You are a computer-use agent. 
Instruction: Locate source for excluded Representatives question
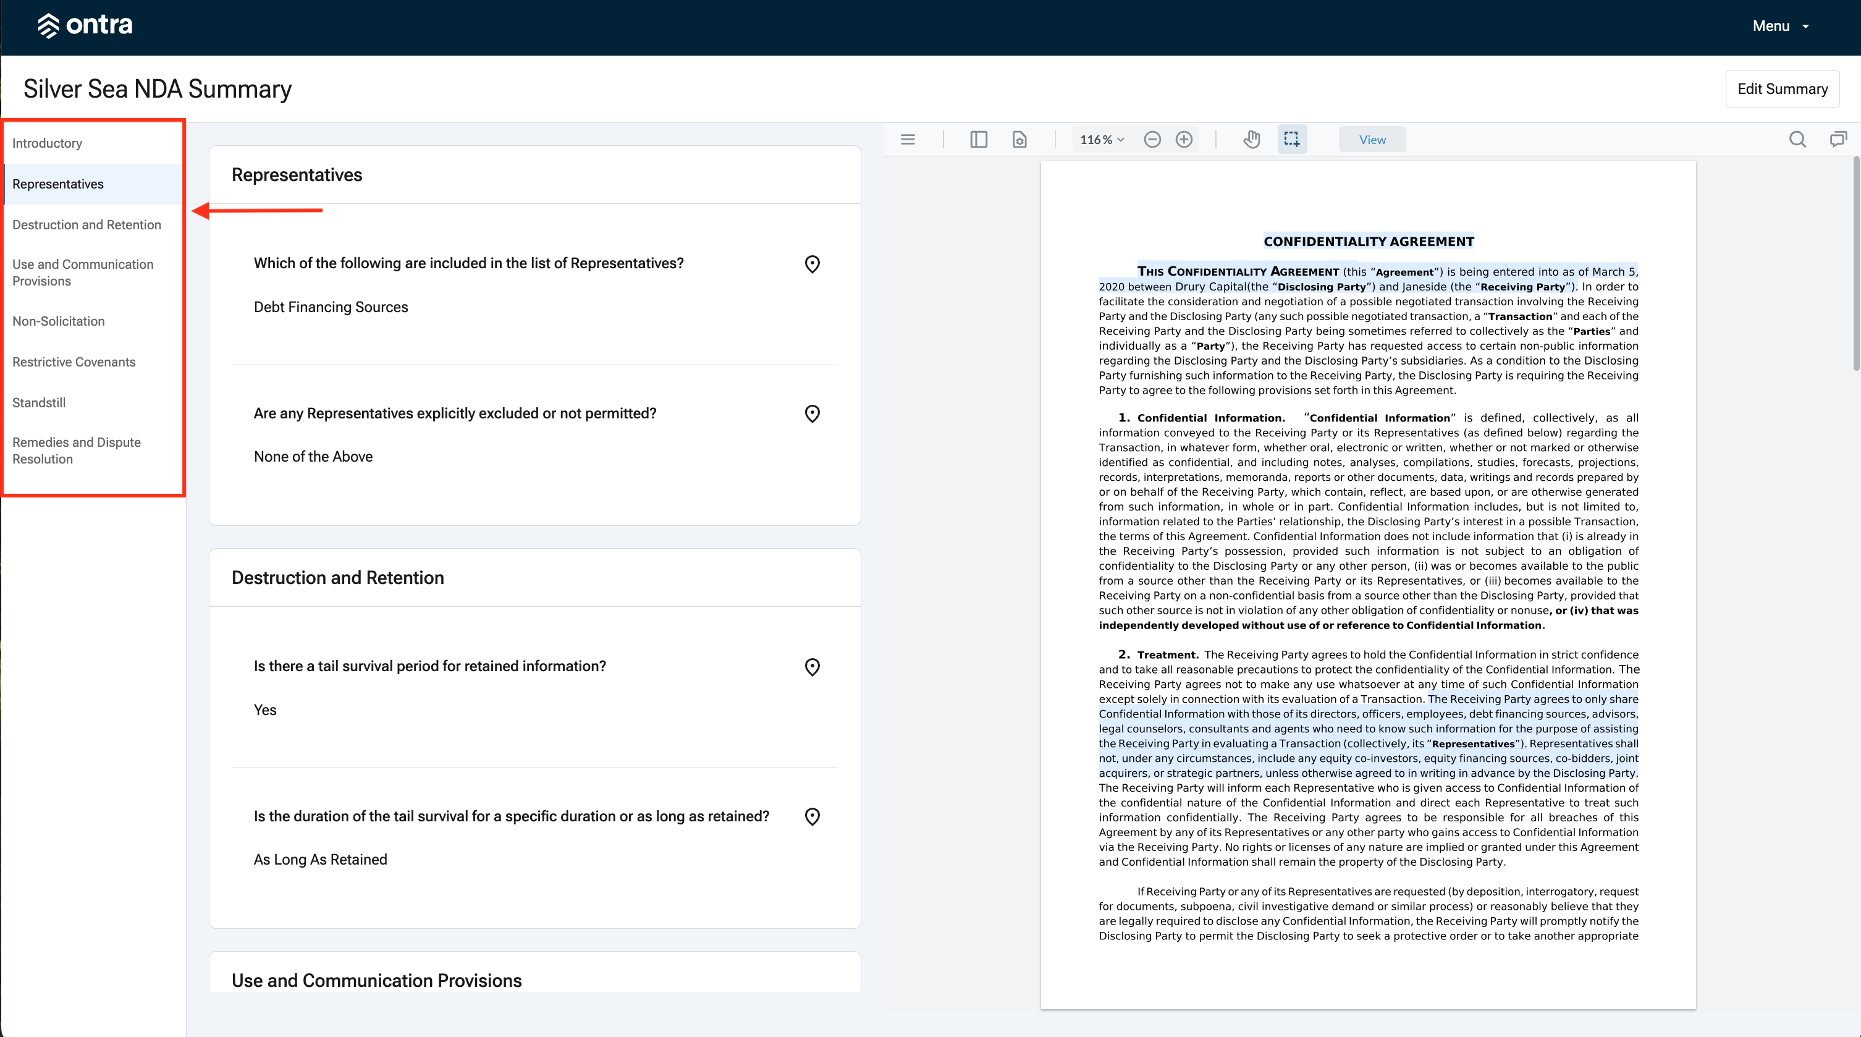click(x=812, y=414)
